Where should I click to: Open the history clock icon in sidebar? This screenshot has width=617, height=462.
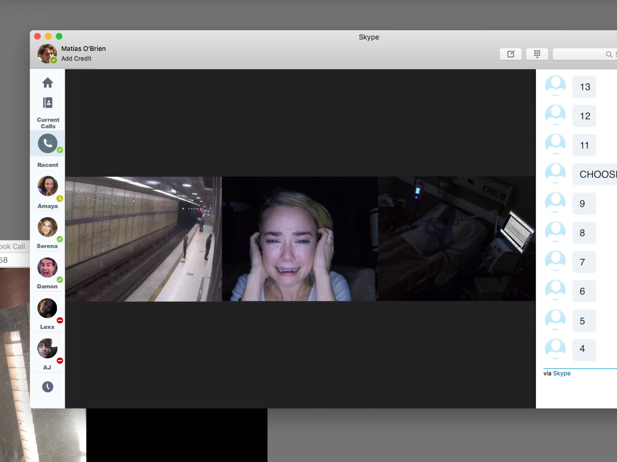48,387
